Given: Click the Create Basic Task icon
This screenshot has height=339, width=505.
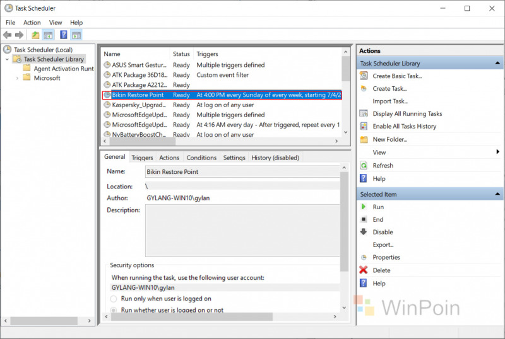Looking at the screenshot, I should pyautogui.click(x=364, y=76).
